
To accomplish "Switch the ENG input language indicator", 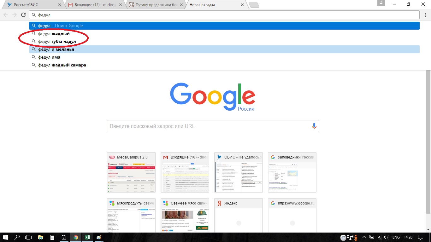I will tap(396, 237).
